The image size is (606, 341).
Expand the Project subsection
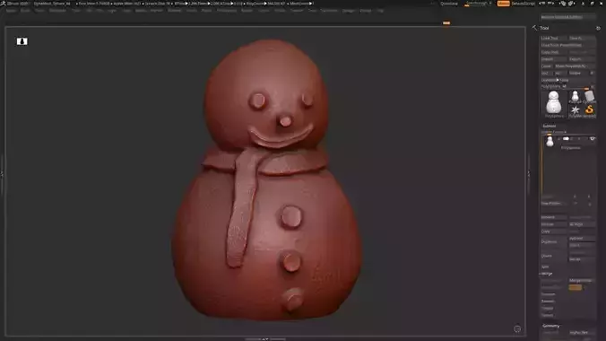pos(547,308)
